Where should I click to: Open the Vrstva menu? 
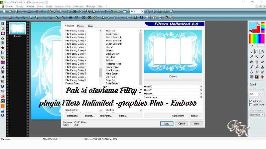40,6
